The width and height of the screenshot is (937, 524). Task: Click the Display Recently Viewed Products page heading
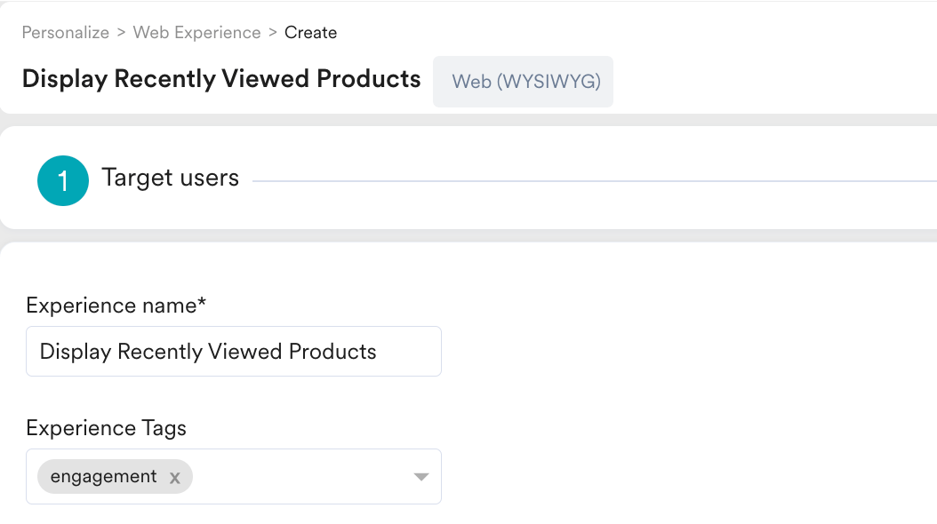(x=221, y=79)
